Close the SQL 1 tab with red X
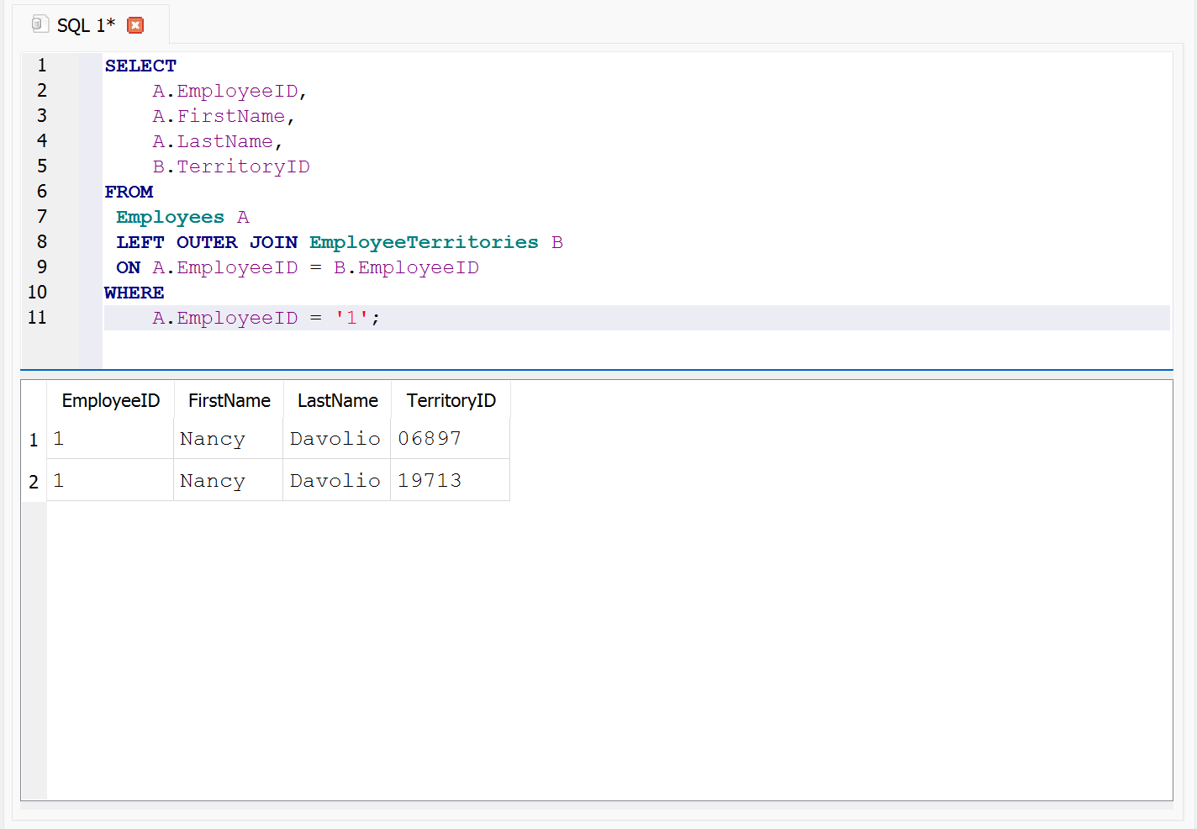The image size is (1197, 829). point(135,25)
